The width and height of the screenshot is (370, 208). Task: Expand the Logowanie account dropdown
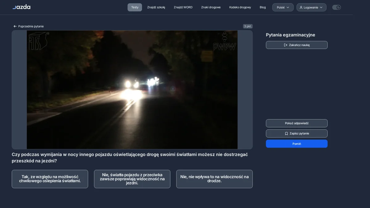coord(311,7)
